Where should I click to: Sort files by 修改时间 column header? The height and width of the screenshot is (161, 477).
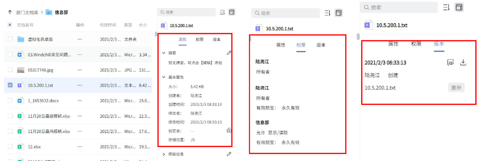point(108,25)
